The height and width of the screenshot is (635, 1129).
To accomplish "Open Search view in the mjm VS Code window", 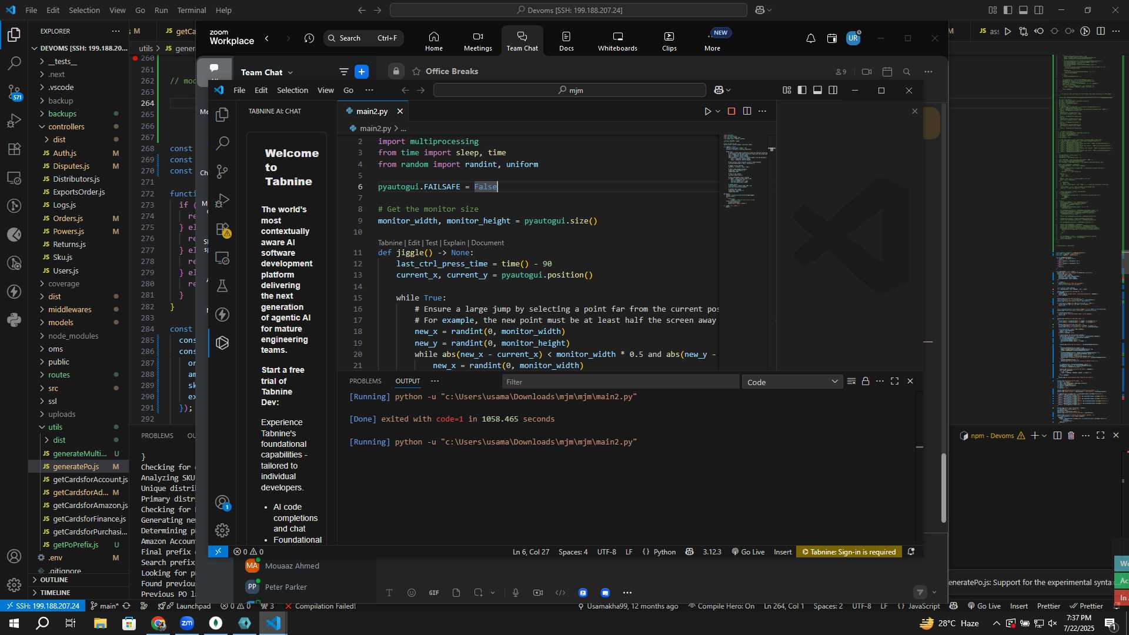I will click(222, 143).
